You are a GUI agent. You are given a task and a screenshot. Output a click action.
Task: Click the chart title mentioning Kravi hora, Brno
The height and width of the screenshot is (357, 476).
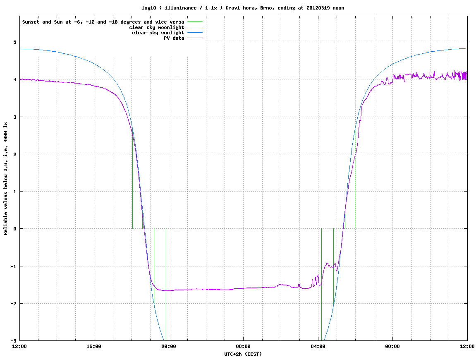click(243, 8)
